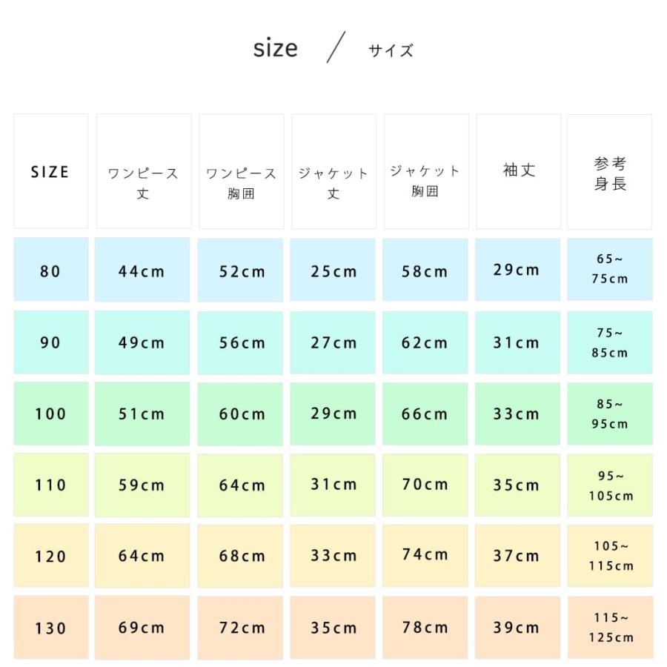Click the 44cm dress length cell
The width and height of the screenshot is (667, 667).
pos(142,271)
